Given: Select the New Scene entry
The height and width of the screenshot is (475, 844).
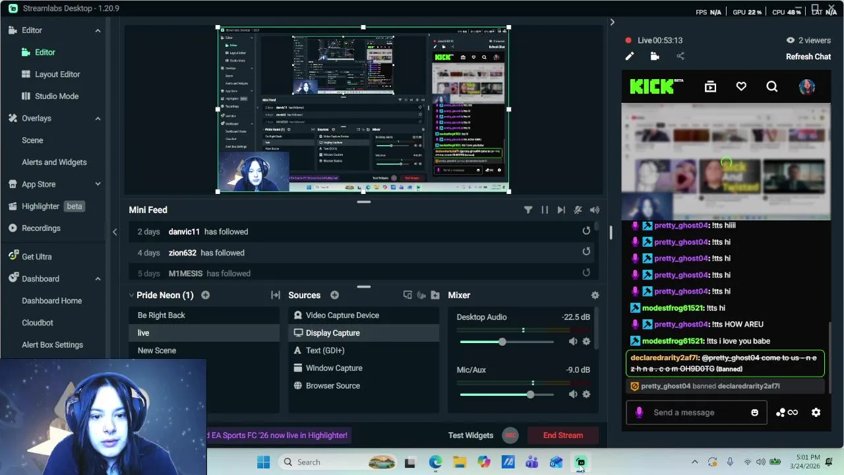Looking at the screenshot, I should pos(204,350).
